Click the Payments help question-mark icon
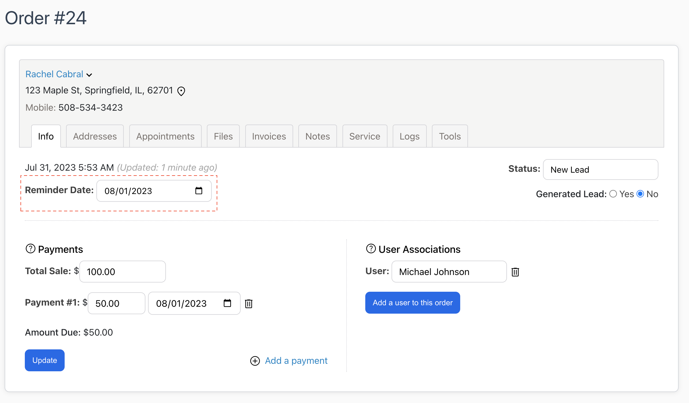The image size is (689, 403). 30,249
